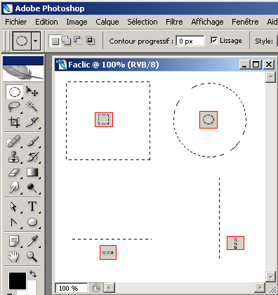Swap foreground and background colors
The image size is (278, 295).
33,274
